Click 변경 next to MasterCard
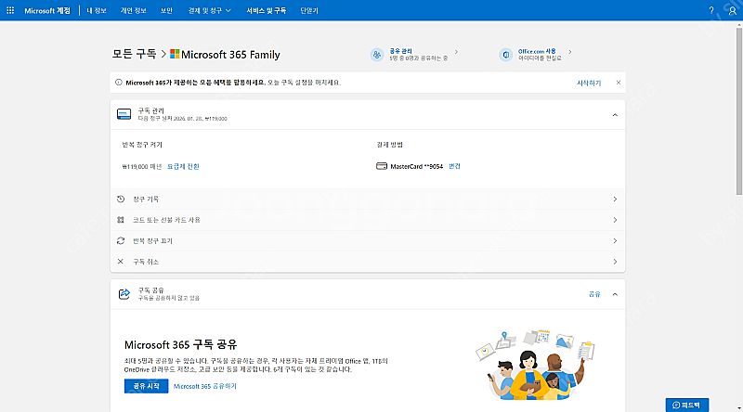 tap(454, 166)
